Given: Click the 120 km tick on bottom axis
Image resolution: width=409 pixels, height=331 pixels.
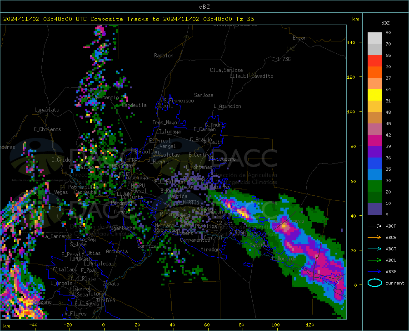Looking at the screenshot, I should pos(310,325).
